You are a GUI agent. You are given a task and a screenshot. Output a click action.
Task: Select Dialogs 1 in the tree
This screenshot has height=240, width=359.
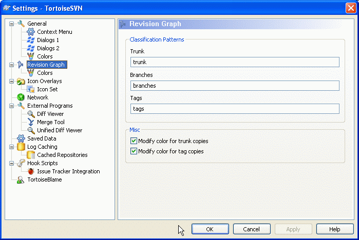(48, 40)
